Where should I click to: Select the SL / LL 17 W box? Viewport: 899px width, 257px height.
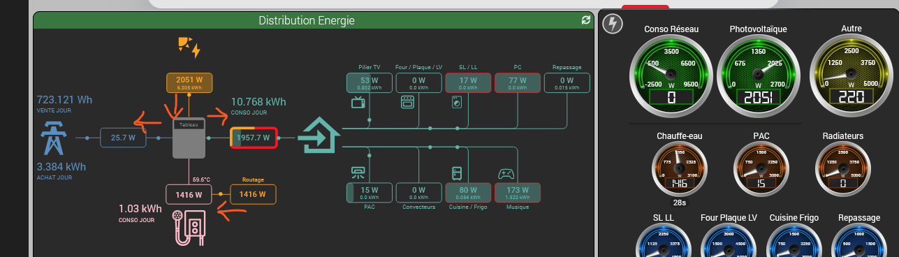(x=468, y=83)
